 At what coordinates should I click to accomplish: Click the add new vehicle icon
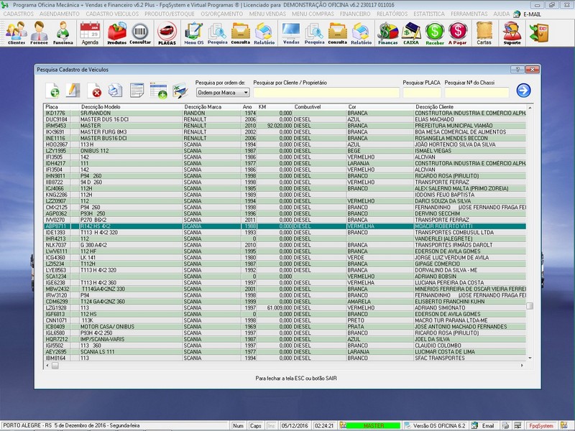[x=52, y=91]
